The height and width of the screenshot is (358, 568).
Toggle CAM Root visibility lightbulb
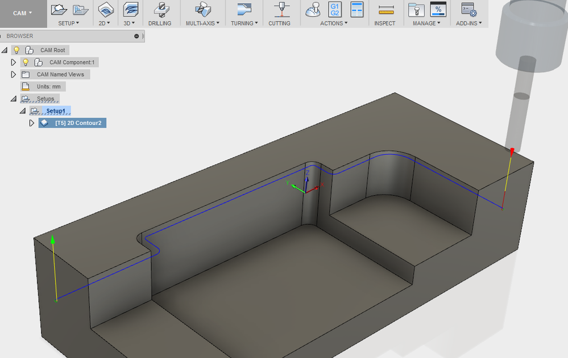point(16,50)
